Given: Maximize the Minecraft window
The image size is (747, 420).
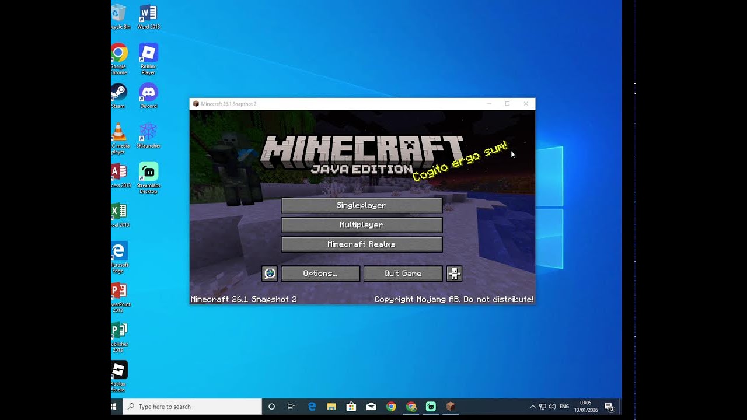Looking at the screenshot, I should [507, 104].
